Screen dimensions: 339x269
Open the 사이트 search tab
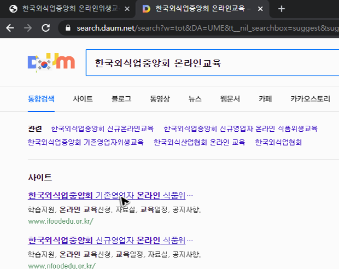click(x=83, y=99)
